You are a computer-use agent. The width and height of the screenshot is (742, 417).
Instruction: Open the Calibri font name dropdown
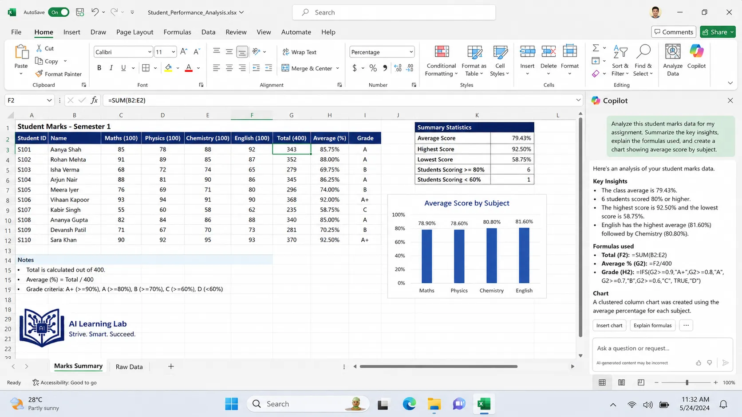(150, 52)
